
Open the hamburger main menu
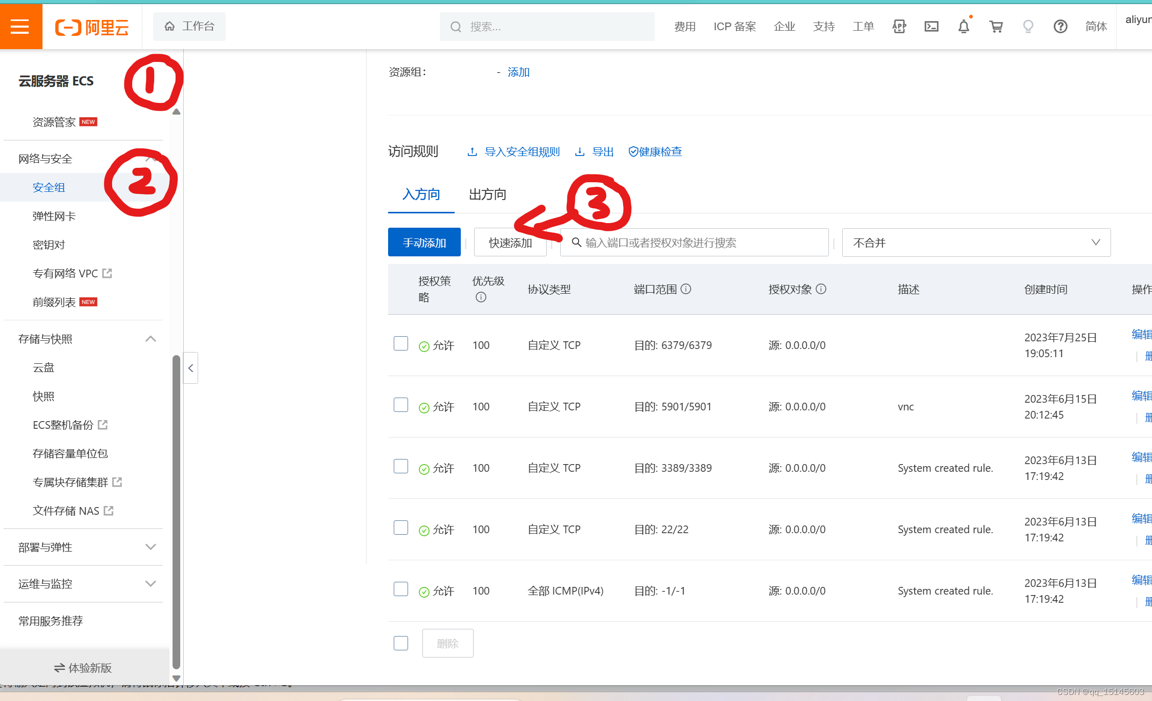point(20,27)
